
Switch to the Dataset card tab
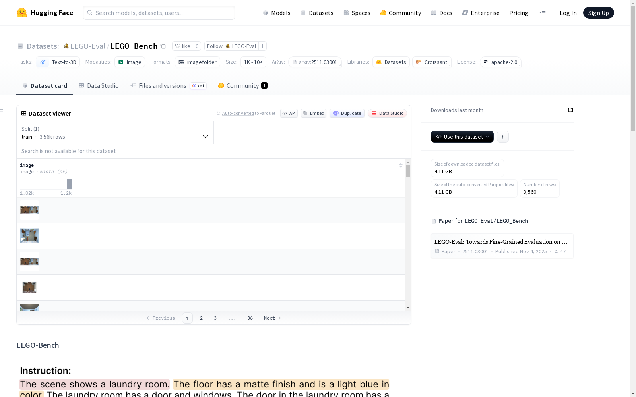click(x=45, y=86)
